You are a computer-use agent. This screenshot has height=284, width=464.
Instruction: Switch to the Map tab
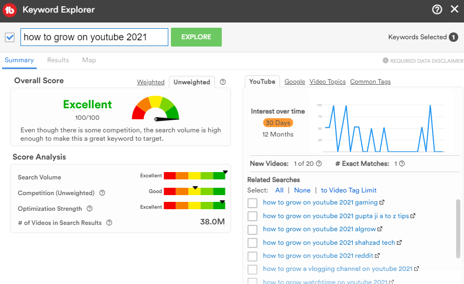[x=89, y=60]
